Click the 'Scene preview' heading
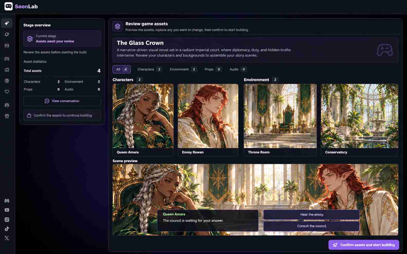407x254 pixels. (125, 161)
